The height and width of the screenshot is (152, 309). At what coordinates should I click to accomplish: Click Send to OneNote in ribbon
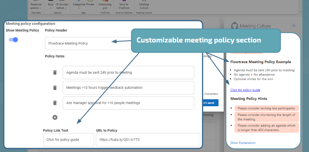coord(124,5)
